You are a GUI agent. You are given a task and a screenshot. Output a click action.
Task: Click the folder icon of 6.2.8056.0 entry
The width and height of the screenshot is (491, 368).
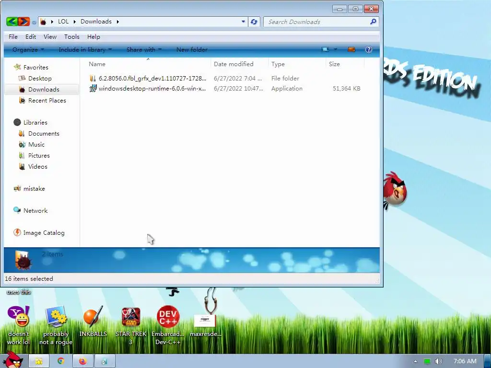pyautogui.click(x=93, y=78)
